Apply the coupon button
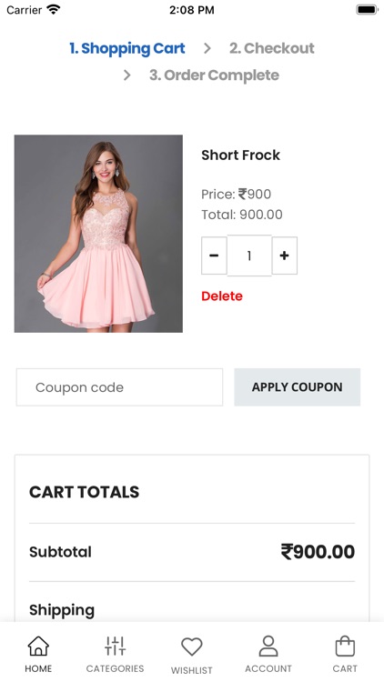384x682 pixels. (x=298, y=387)
